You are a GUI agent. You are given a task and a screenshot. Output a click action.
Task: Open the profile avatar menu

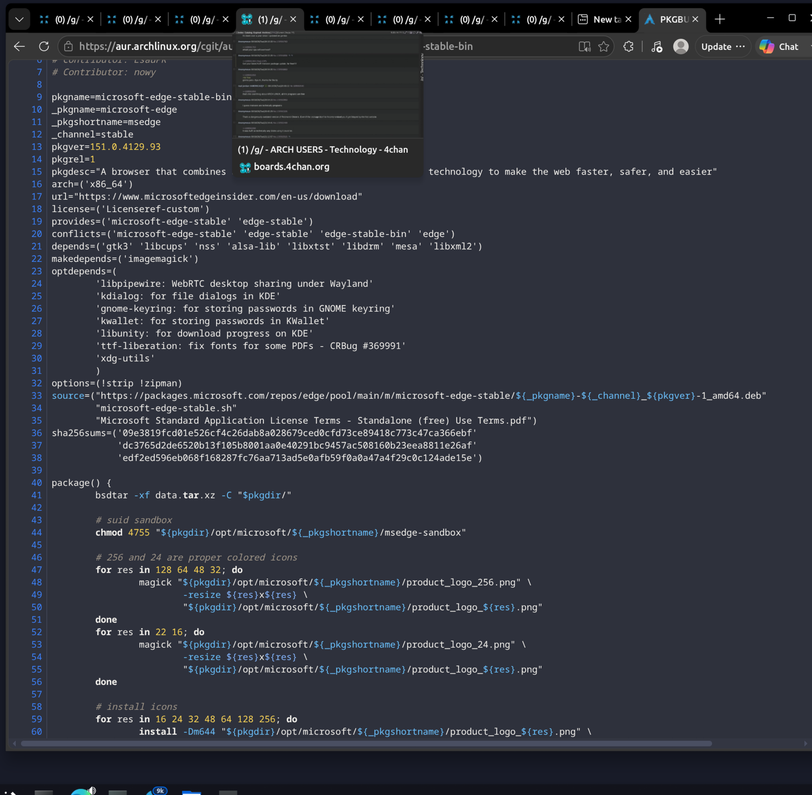(x=681, y=46)
